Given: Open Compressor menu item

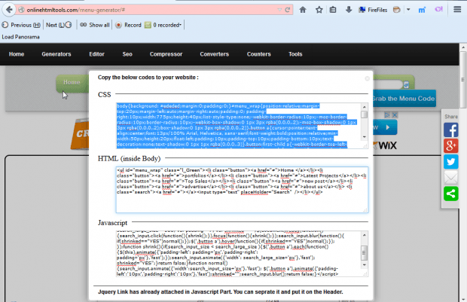Looking at the screenshot, I should click(x=166, y=54).
